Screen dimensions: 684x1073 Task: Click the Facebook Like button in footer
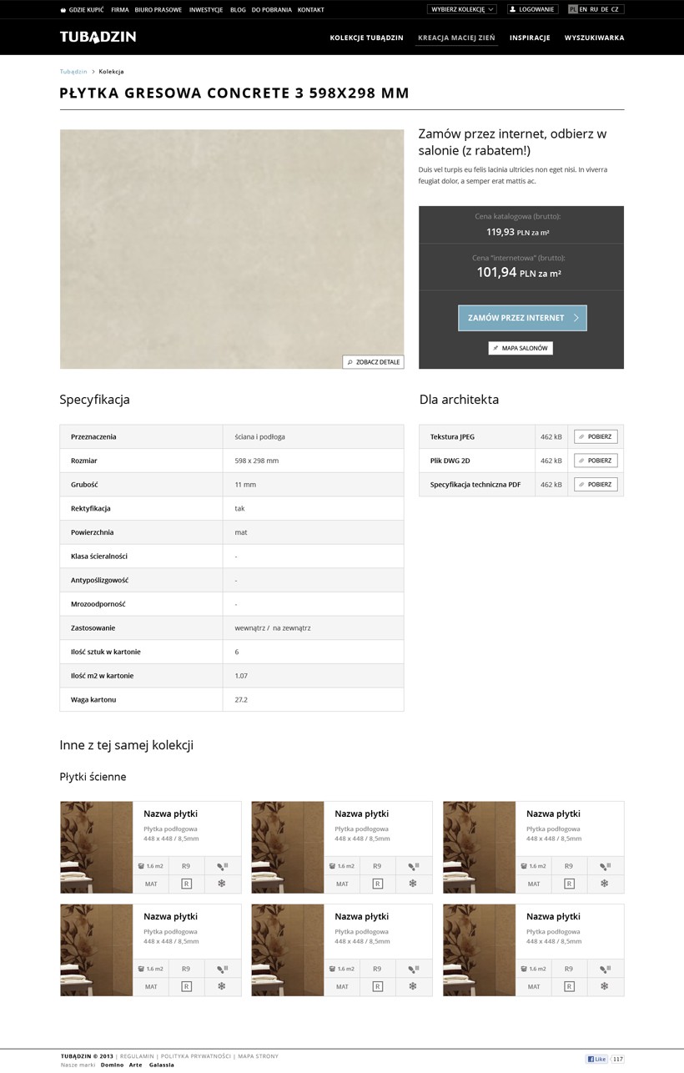coord(596,1059)
